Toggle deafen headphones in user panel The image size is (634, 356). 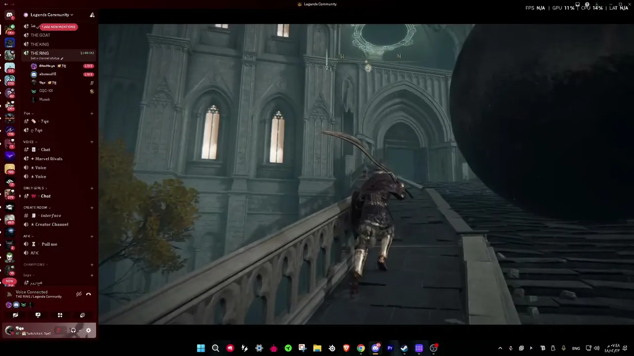coord(73,330)
